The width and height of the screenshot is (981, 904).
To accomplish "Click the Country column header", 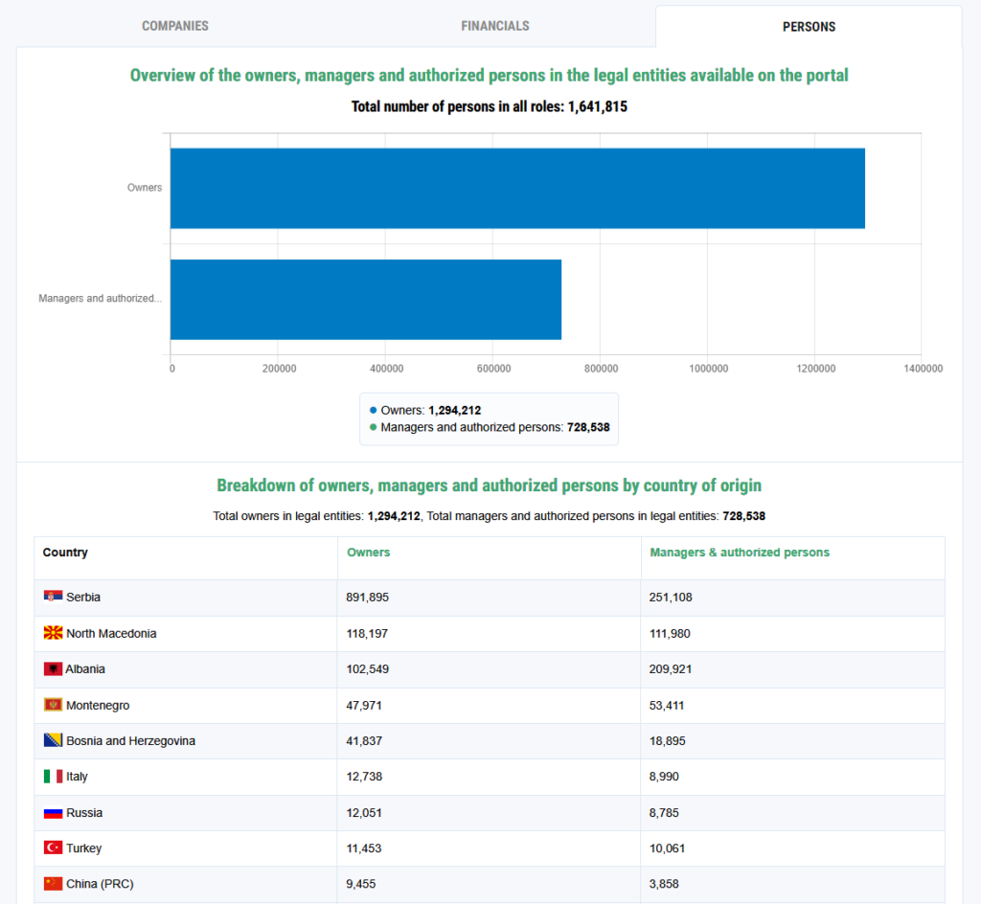I will pyautogui.click(x=65, y=552).
